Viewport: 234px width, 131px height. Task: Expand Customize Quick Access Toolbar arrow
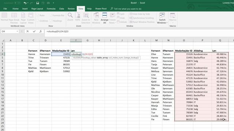coord(53,3)
